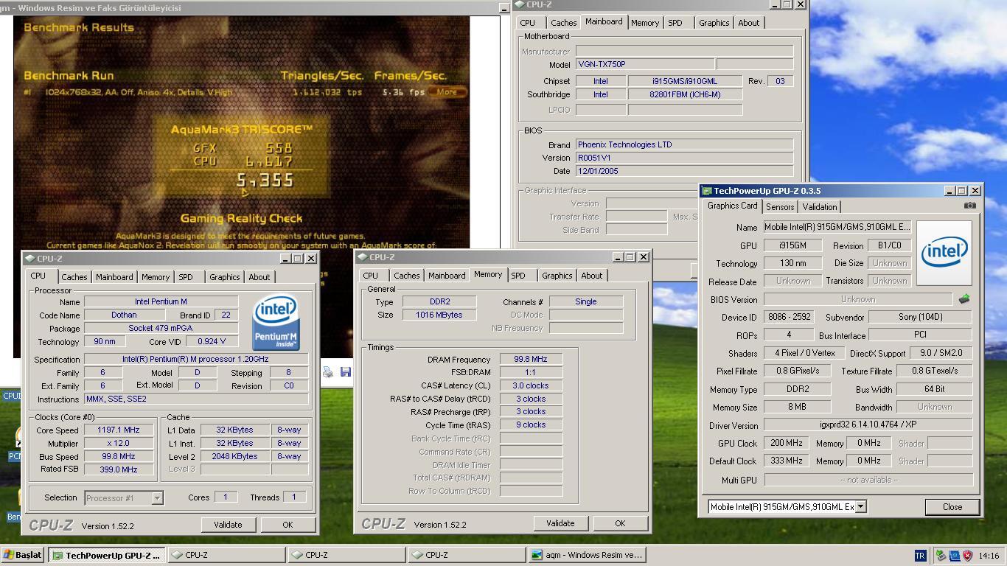
Task: Open Mainboard tab in CPU-Z CPU window
Action: [x=114, y=277]
